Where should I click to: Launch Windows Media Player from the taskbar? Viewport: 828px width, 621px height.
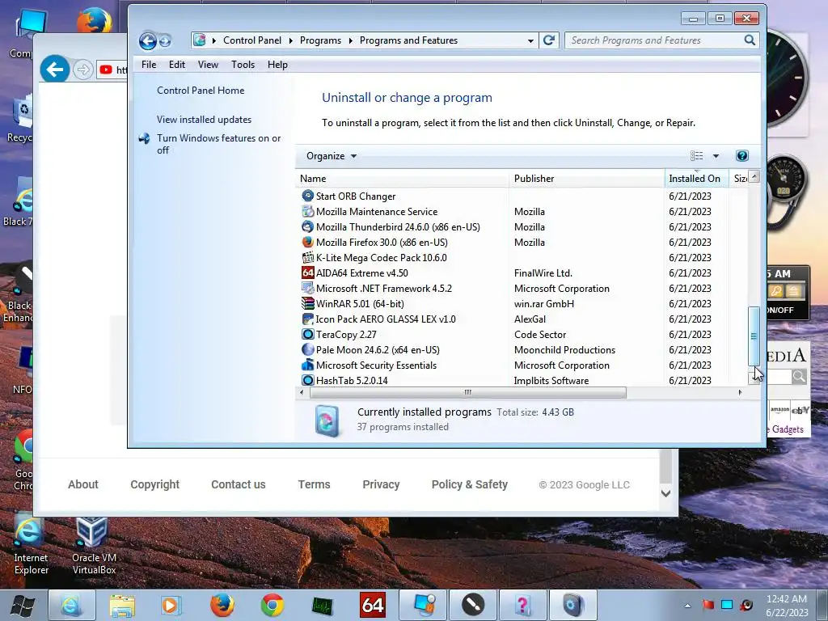coord(171,605)
